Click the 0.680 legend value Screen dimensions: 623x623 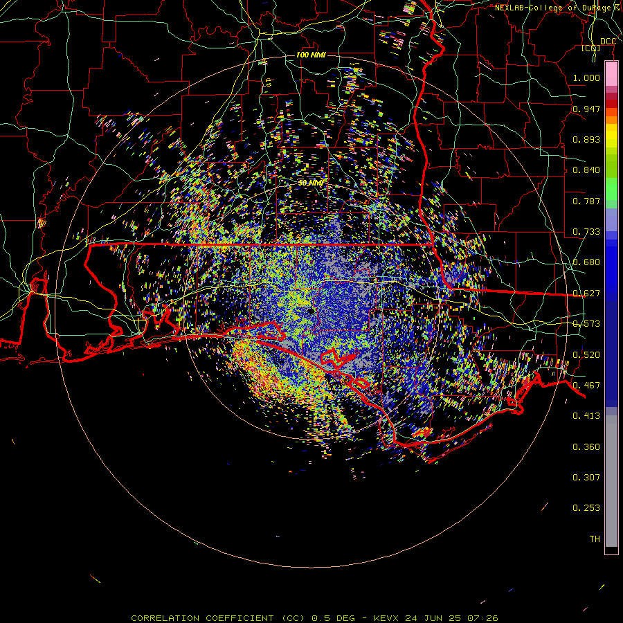pos(586,262)
